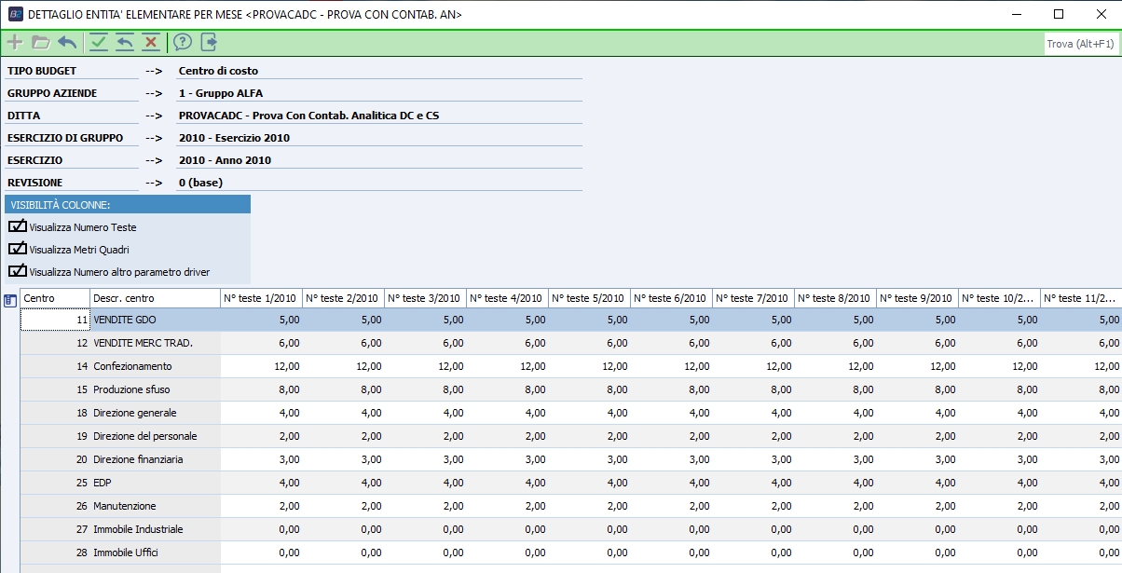Image resolution: width=1122 pixels, height=573 pixels.
Task: Toggle Visualizza Metri Quadri checkbox
Action: coord(18,249)
